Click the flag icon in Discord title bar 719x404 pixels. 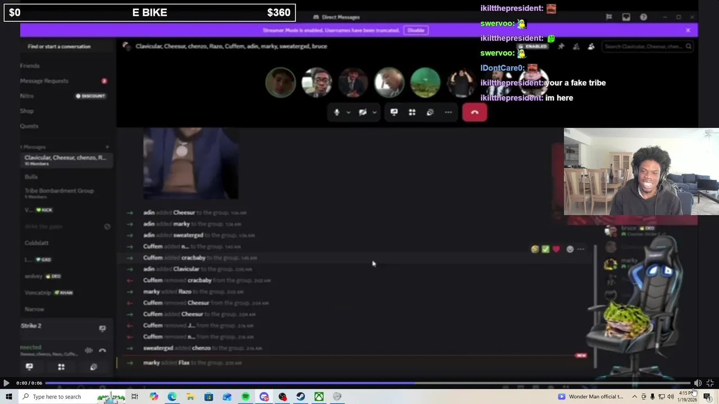click(609, 17)
